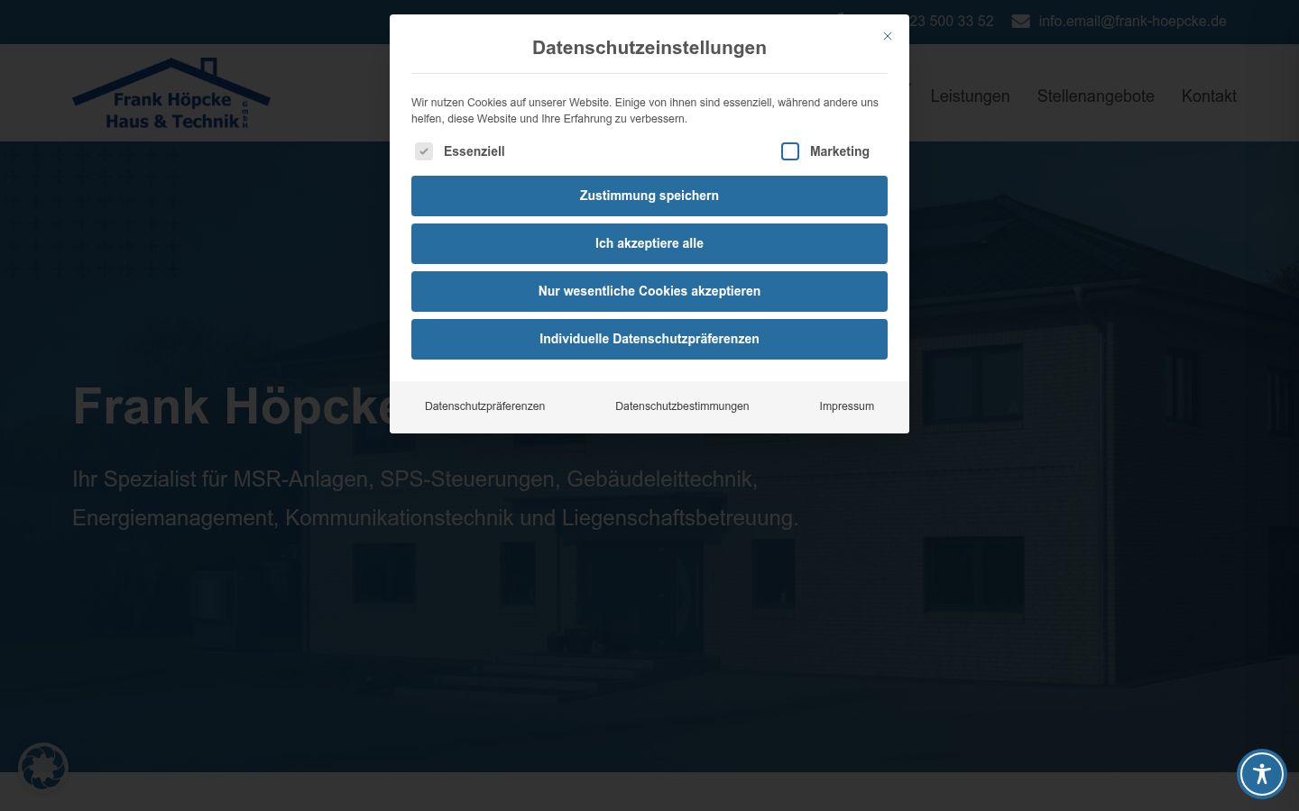Image resolution: width=1299 pixels, height=811 pixels.
Task: Choose Nur wesentliche Cookies akzeptieren
Action: tap(649, 291)
